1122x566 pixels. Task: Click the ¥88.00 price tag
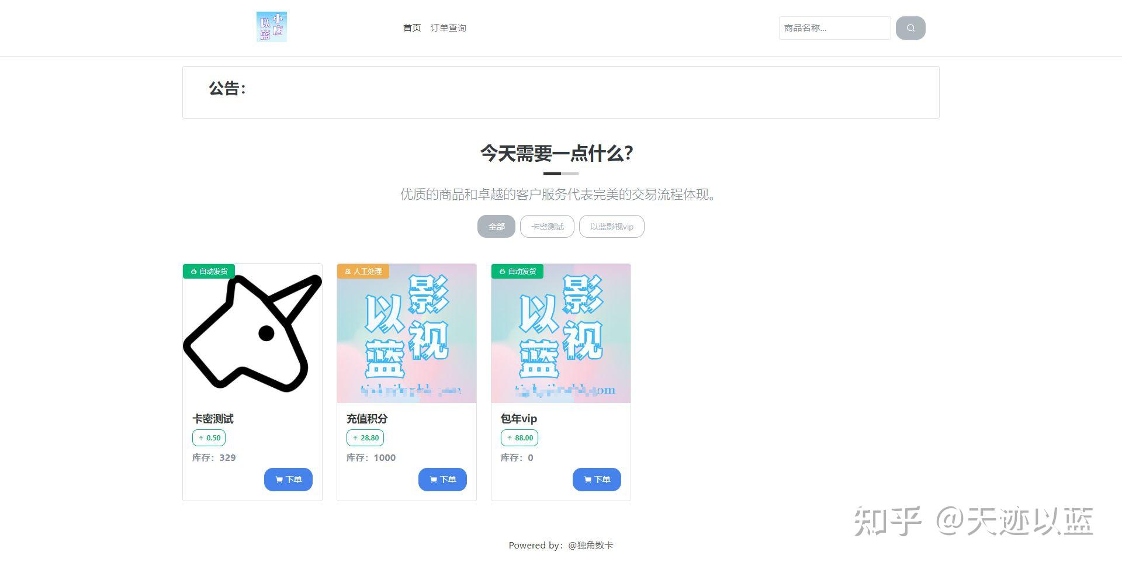click(520, 437)
